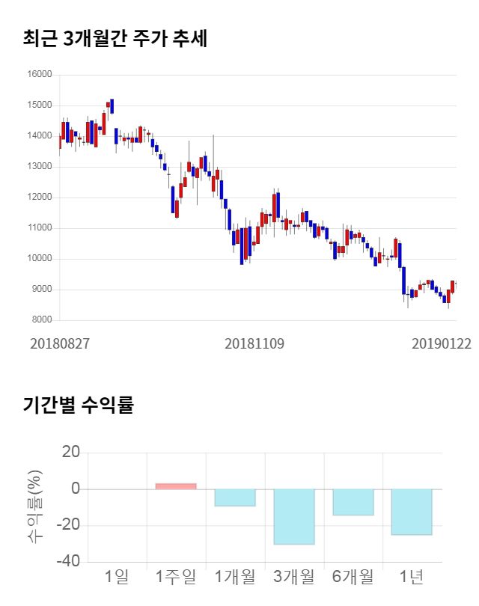Click the tallest 3개월 return bar
The image size is (479, 606).
coord(294,516)
